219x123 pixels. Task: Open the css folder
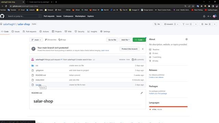pos(37,66)
